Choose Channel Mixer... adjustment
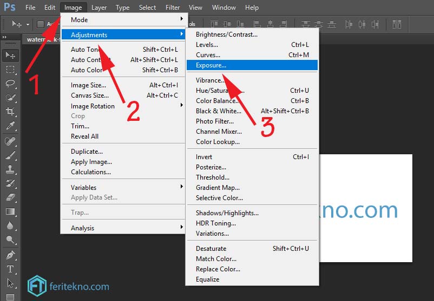This screenshot has height=301, width=434. click(x=252, y=131)
